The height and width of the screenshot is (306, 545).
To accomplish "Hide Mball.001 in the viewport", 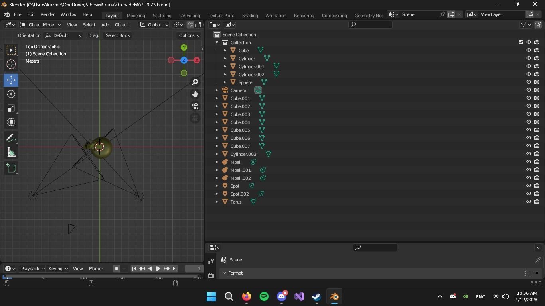I will pyautogui.click(x=529, y=170).
